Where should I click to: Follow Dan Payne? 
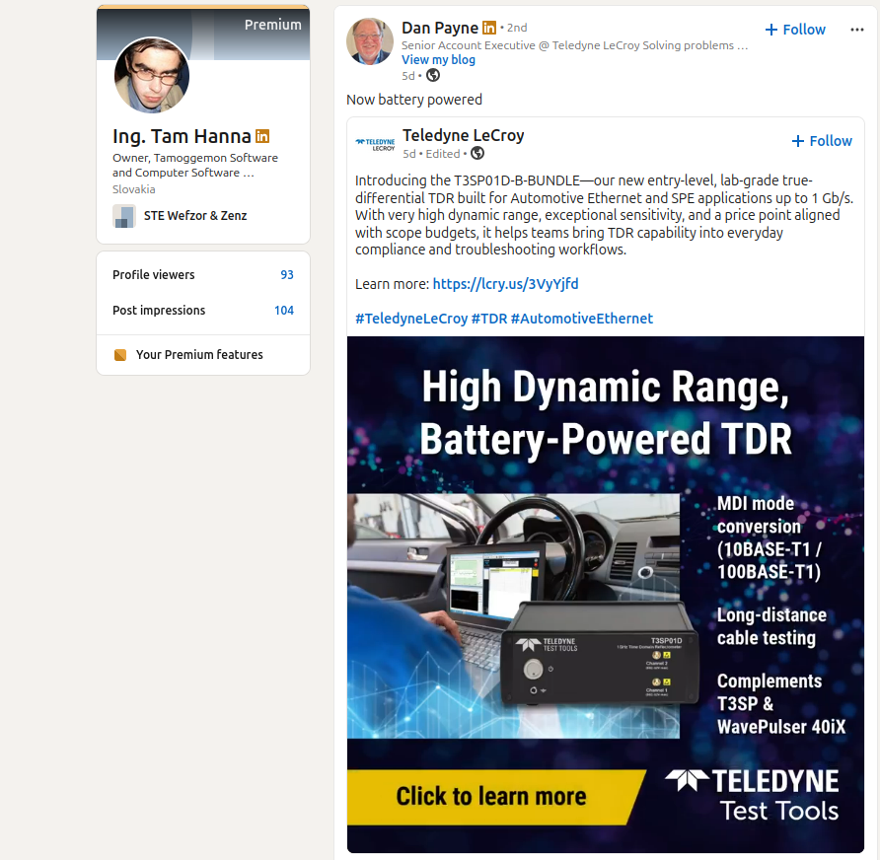pos(795,30)
